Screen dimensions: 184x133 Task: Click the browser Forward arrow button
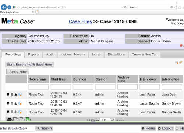9,7
